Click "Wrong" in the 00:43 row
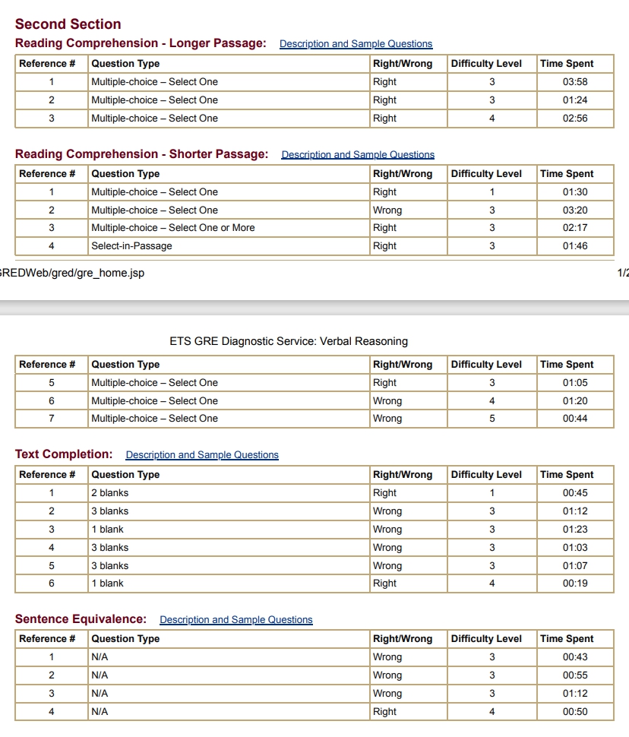 point(387,657)
